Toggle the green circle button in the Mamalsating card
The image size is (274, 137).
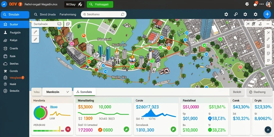coord(126,129)
